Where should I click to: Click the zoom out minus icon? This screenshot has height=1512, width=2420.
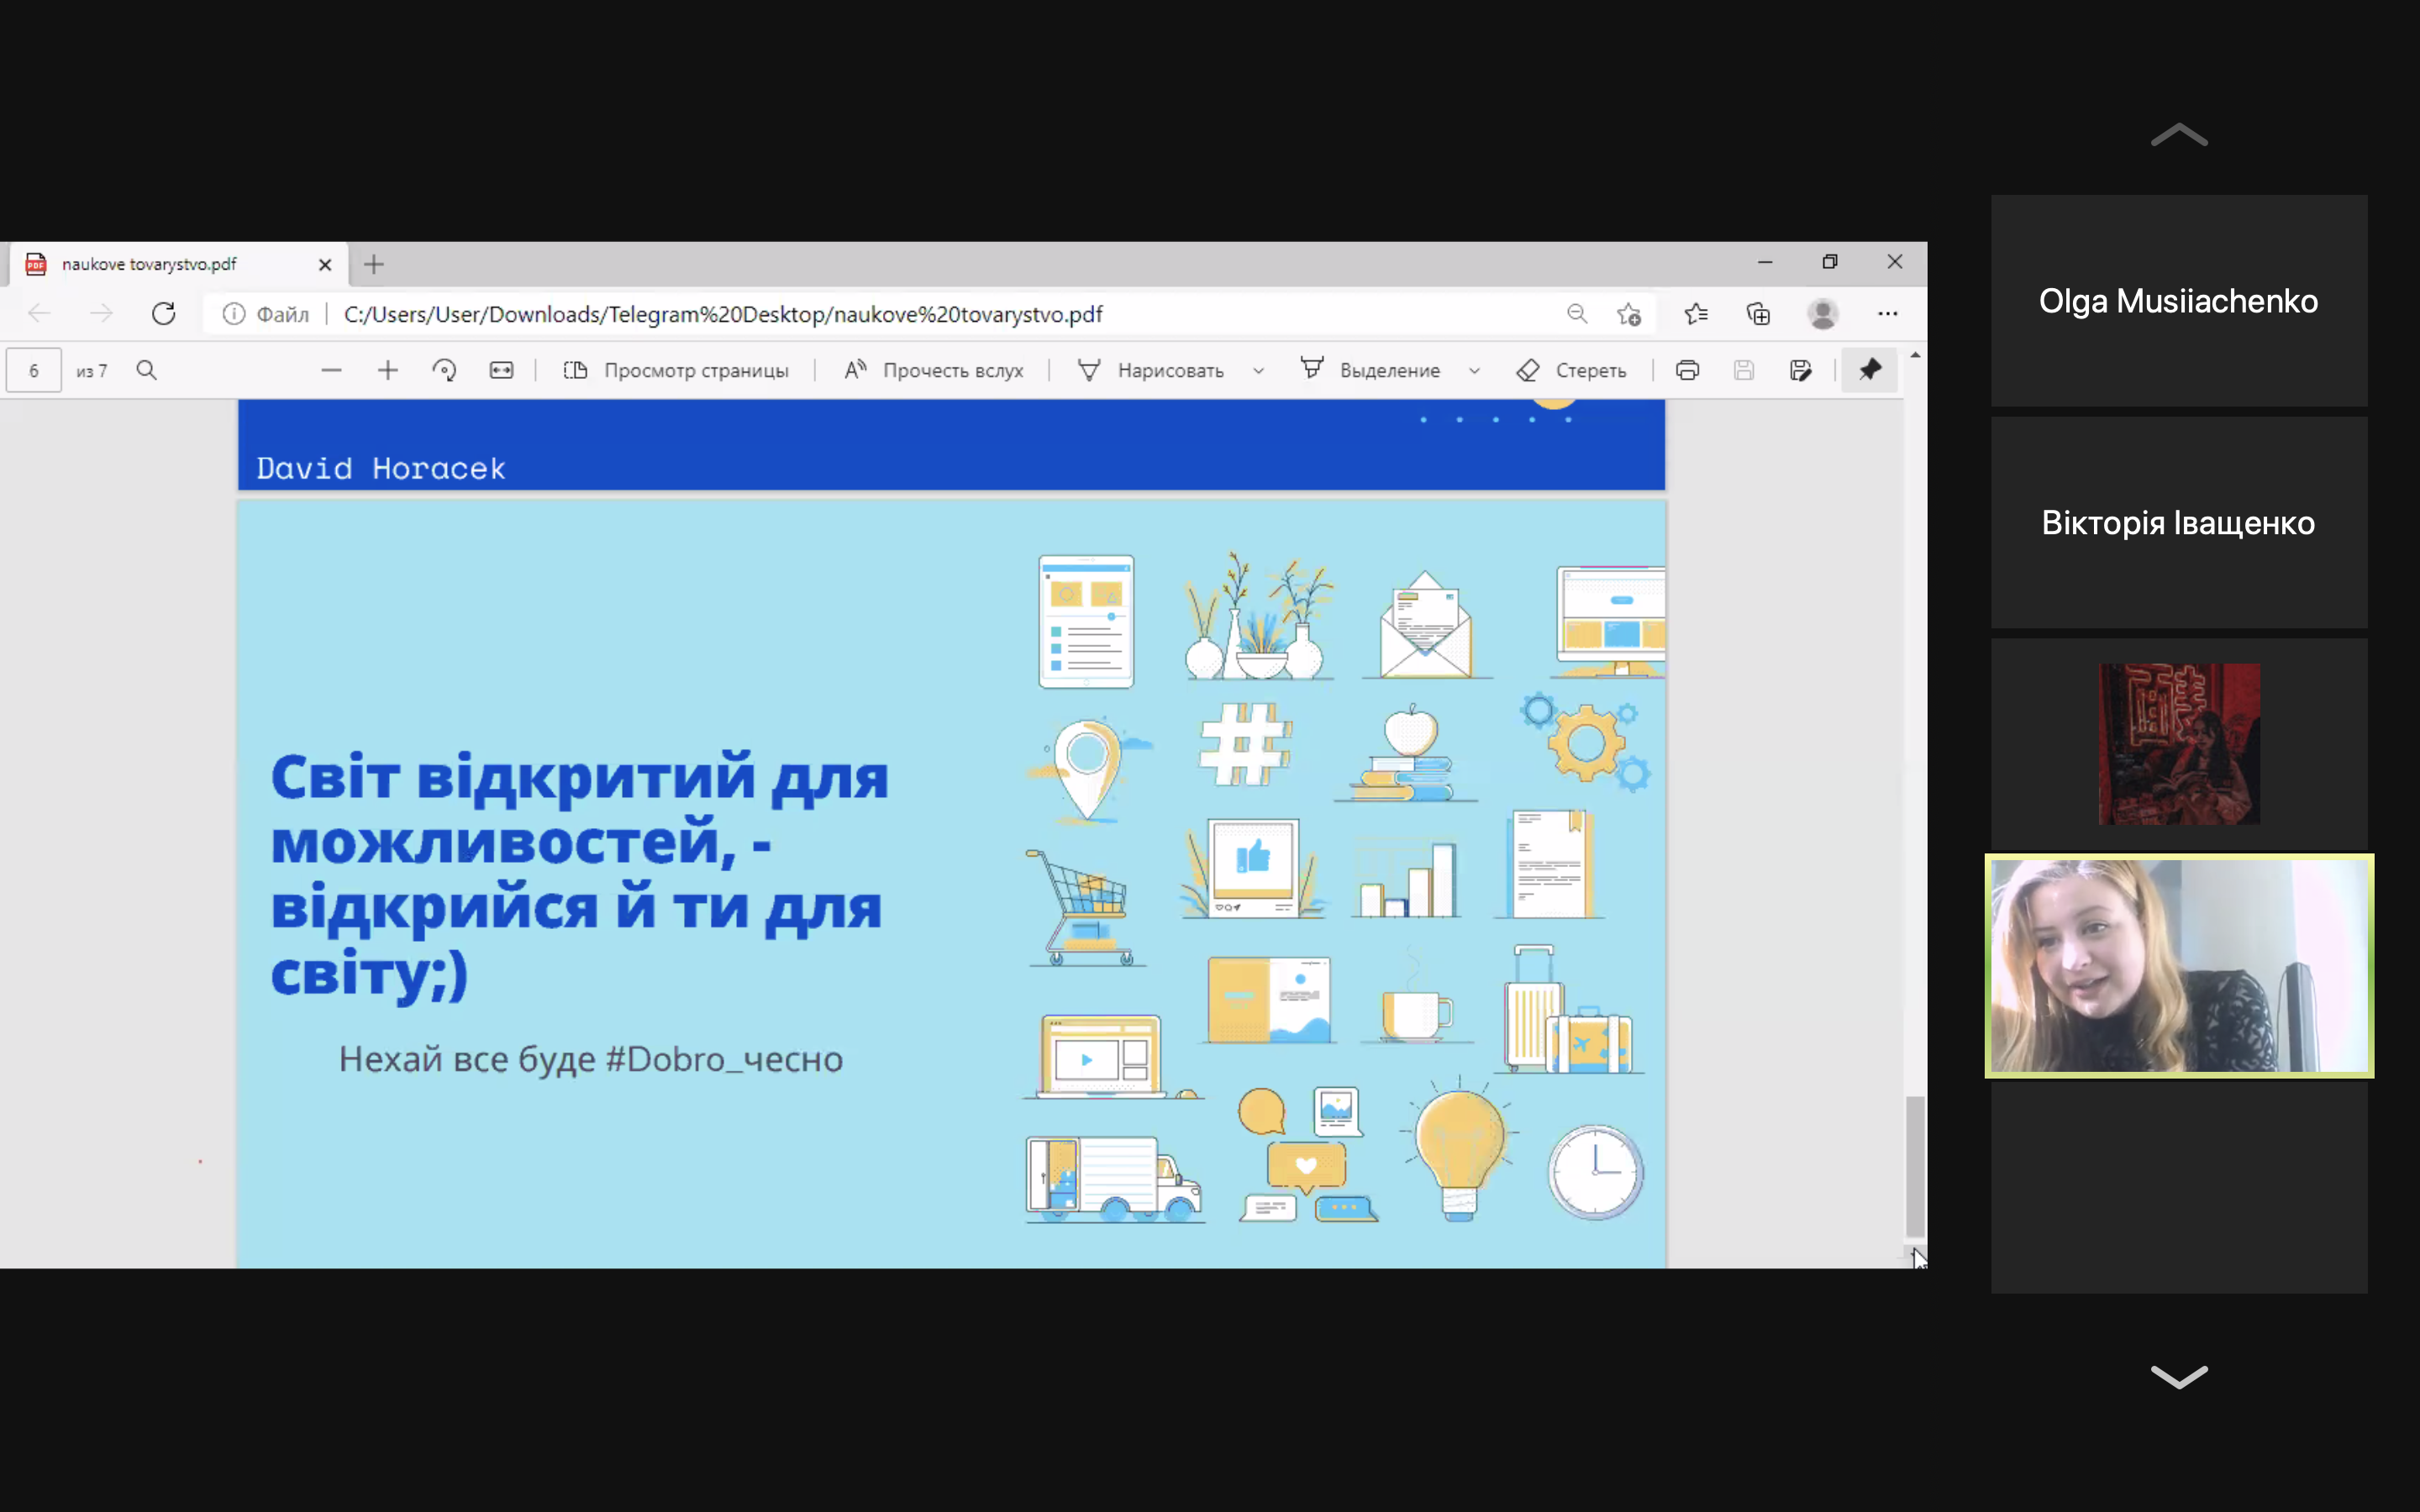coord(331,371)
